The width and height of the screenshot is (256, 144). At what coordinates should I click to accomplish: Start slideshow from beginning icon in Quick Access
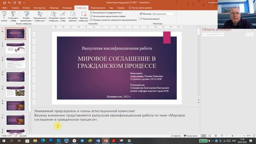click(20, 3)
